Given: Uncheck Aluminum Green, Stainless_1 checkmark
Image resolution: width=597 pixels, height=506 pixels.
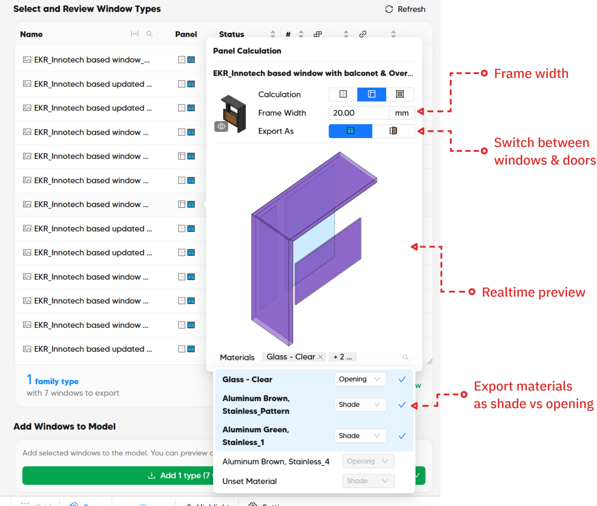Looking at the screenshot, I should [402, 436].
